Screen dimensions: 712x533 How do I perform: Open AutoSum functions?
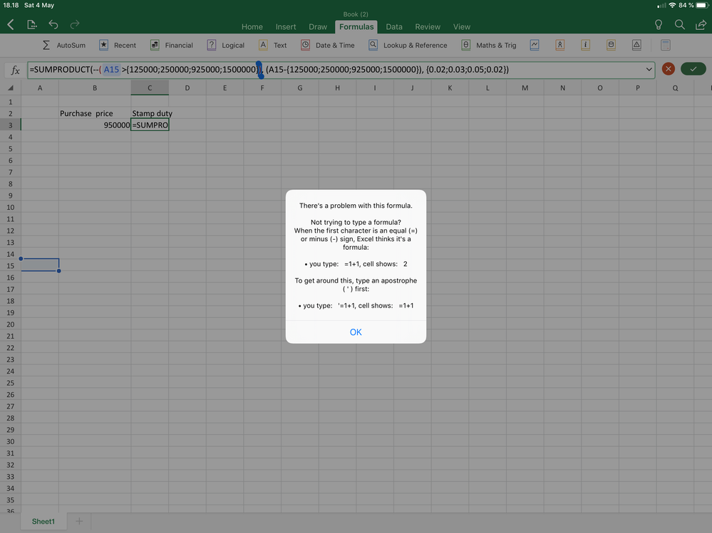[x=63, y=46]
